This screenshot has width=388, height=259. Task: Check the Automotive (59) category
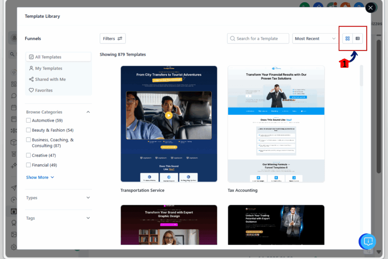(x=28, y=120)
